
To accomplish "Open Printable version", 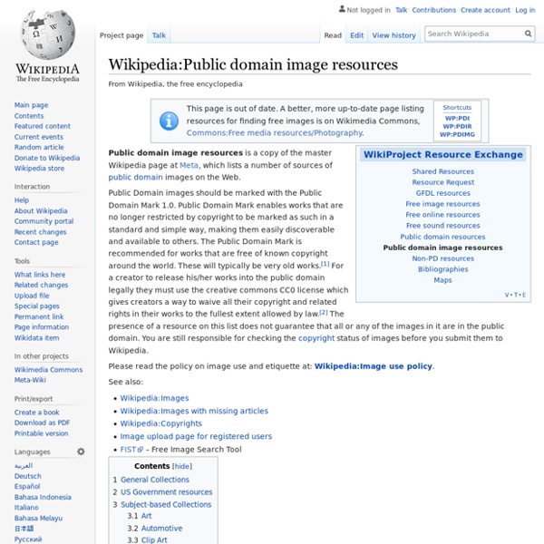I will pos(42,433).
